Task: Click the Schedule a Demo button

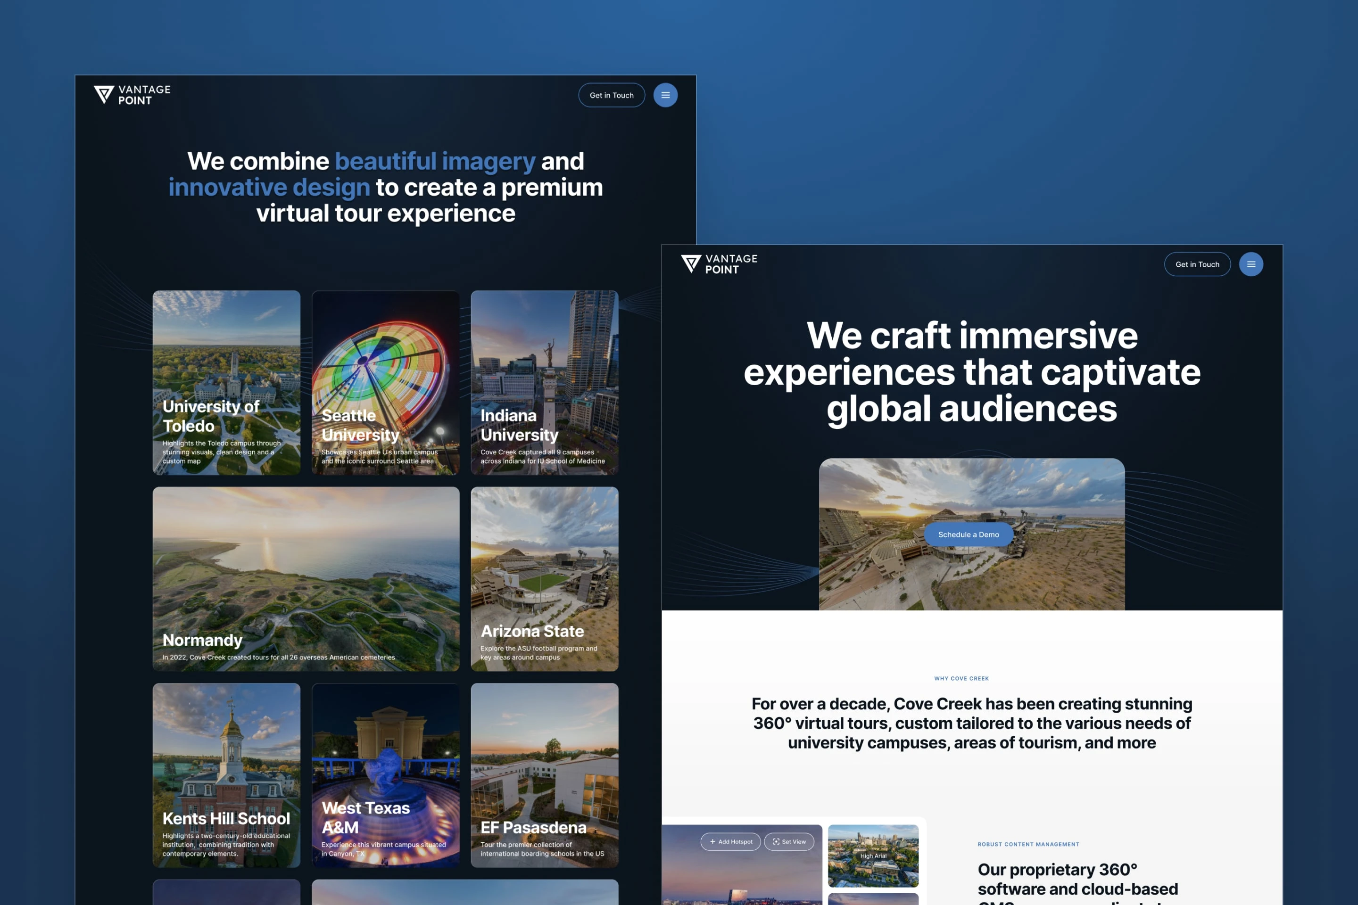Action: (x=968, y=535)
